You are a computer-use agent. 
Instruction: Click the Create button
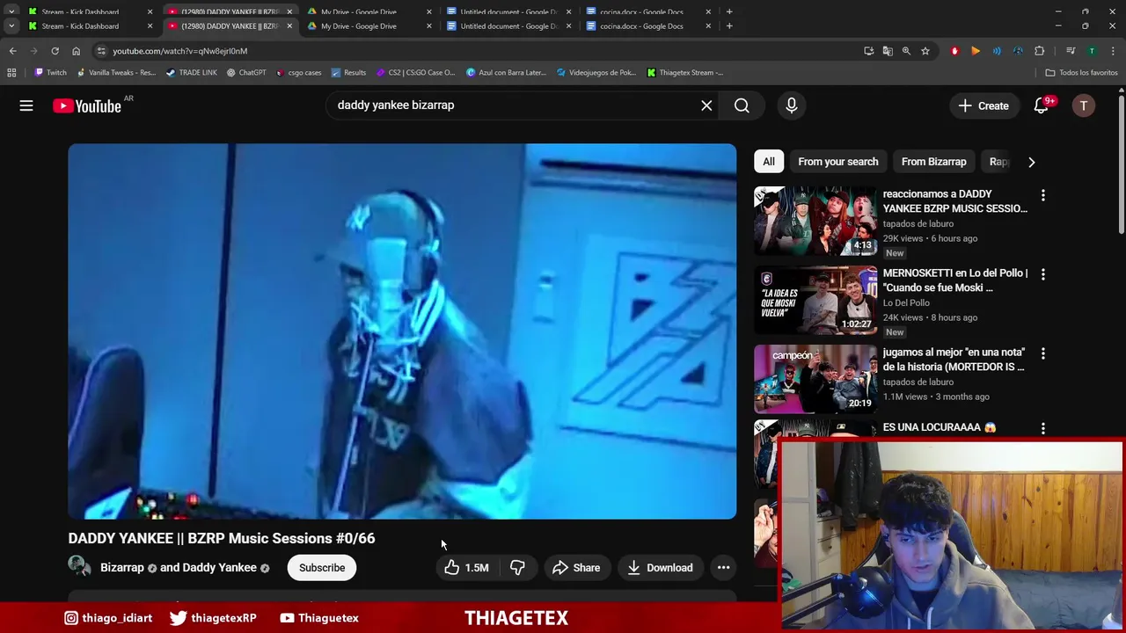click(x=984, y=105)
